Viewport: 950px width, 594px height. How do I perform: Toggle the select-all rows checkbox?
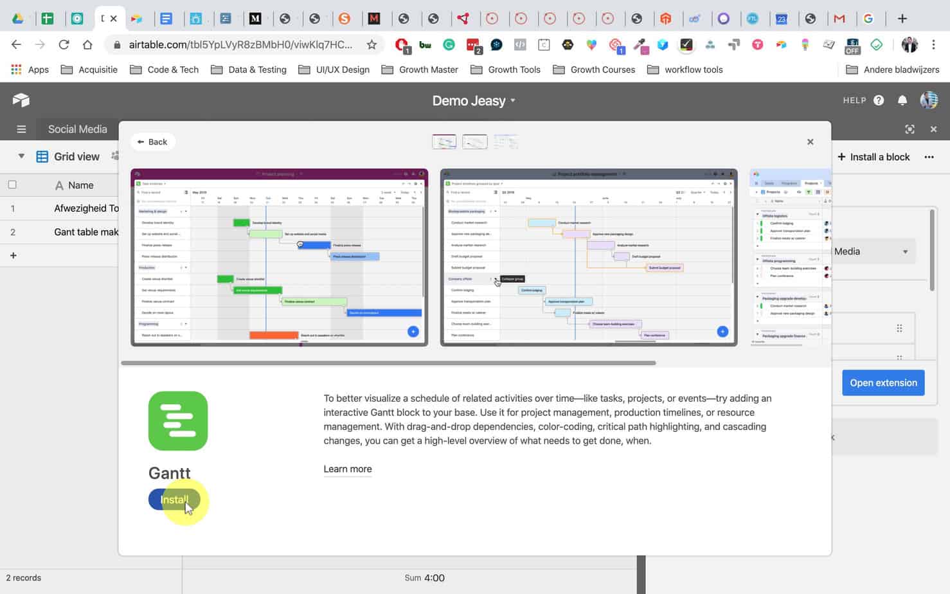click(12, 184)
